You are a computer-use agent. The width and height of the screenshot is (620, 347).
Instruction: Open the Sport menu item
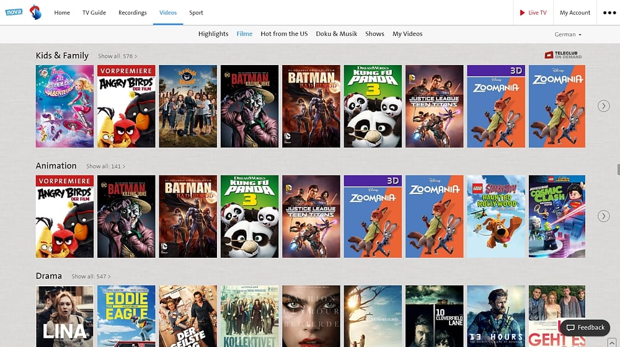point(196,12)
